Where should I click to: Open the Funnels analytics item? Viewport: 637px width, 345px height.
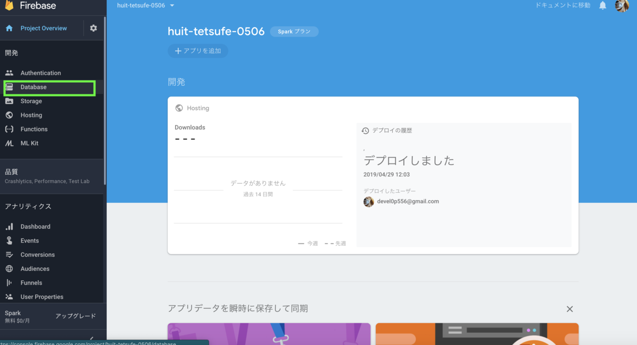point(31,283)
